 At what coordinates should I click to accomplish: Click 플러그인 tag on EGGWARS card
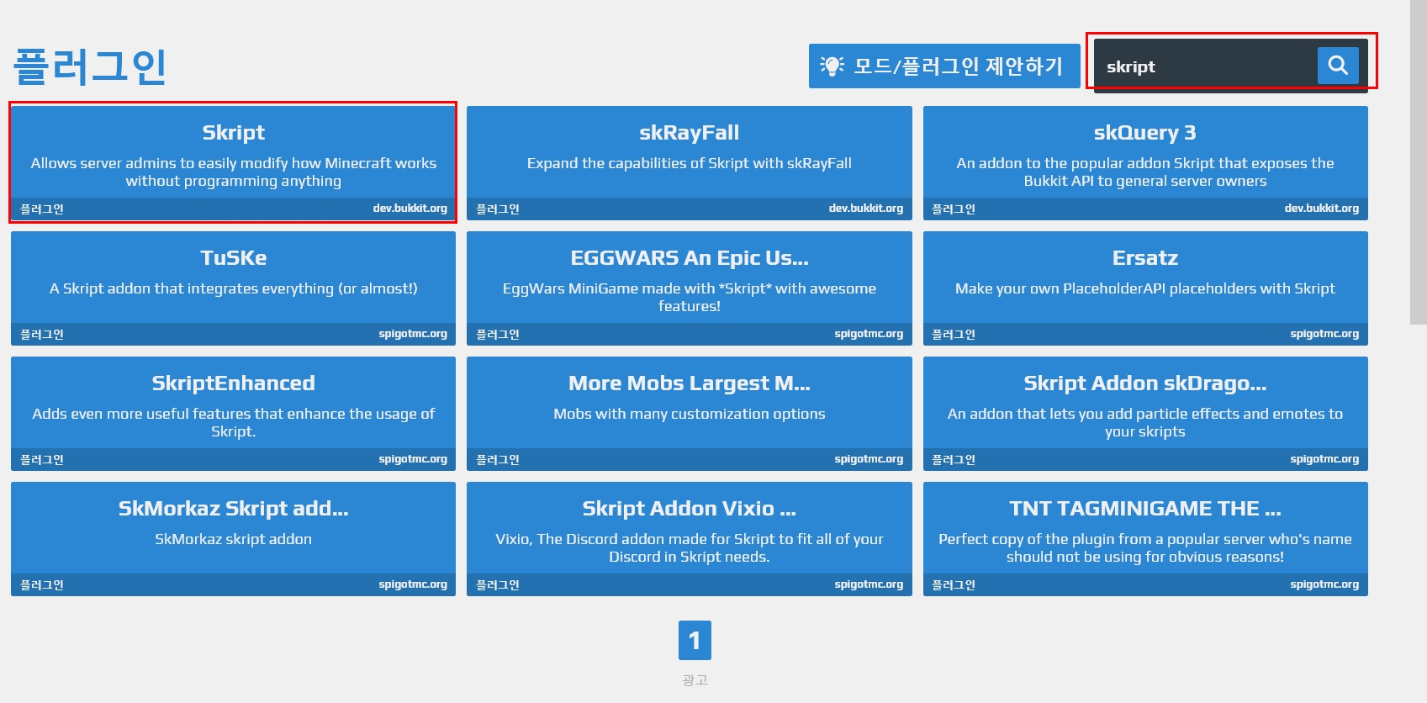pyautogui.click(x=498, y=334)
